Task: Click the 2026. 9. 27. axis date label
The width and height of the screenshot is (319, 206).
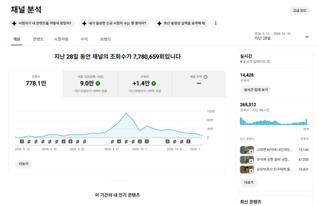Action: coord(112,149)
